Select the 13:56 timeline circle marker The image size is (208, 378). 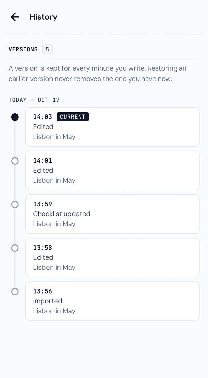pos(15,292)
